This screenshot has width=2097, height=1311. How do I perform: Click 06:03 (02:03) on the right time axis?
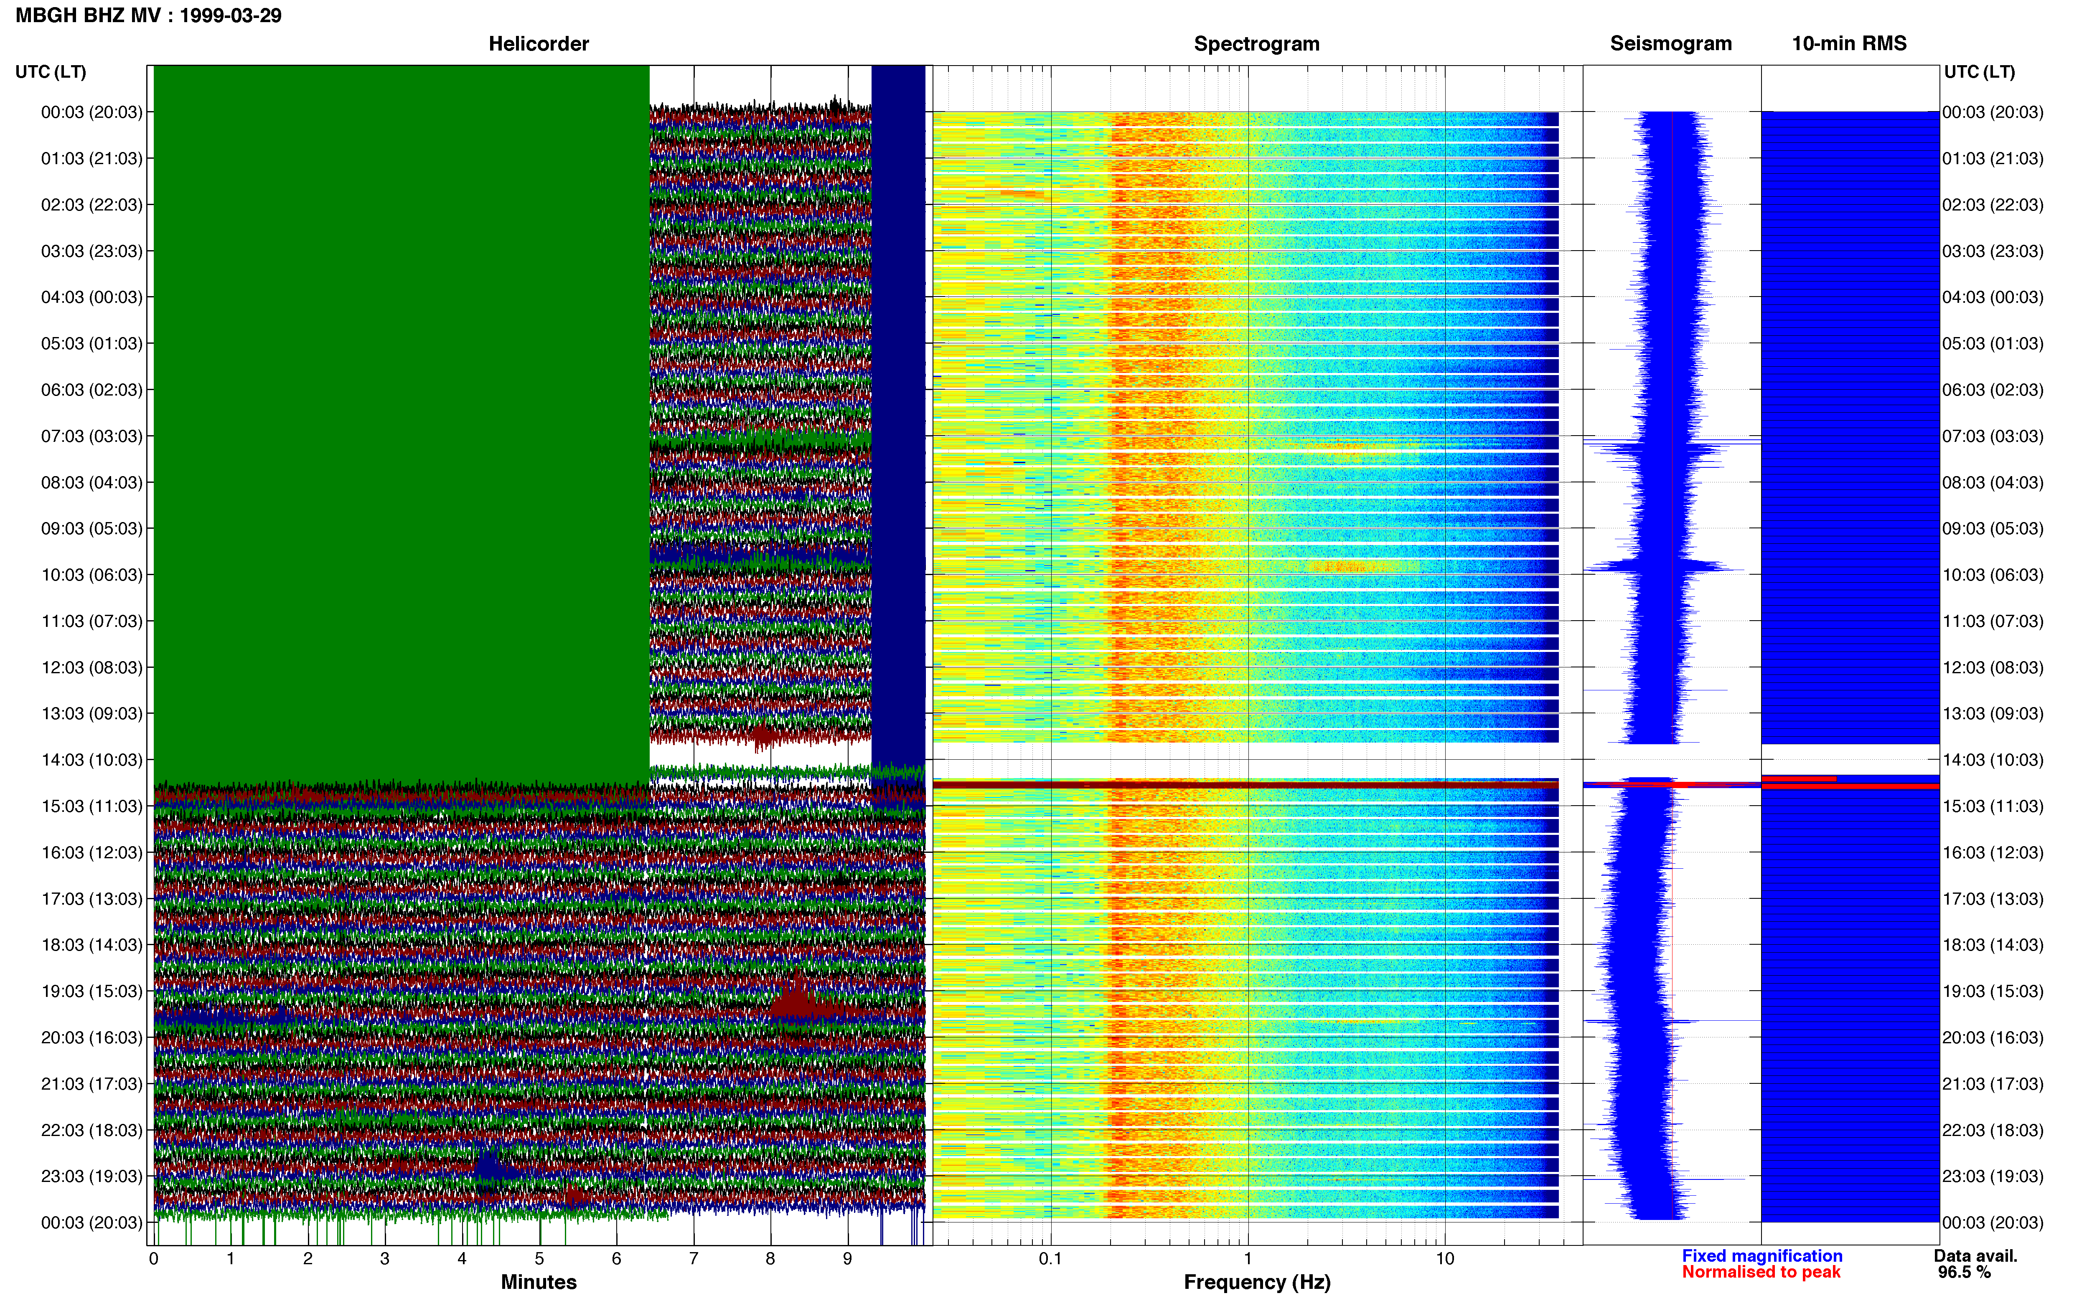pos(1993,390)
